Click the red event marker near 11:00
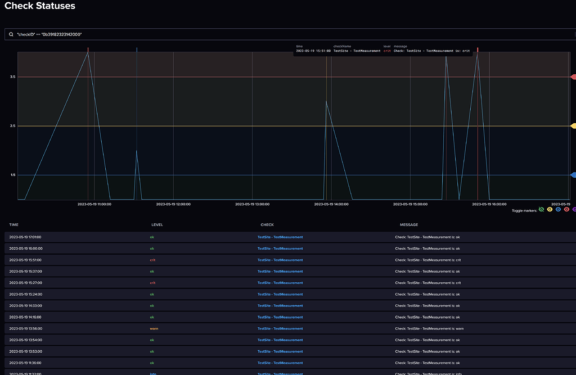The height and width of the screenshot is (375, 576). coord(88,50)
